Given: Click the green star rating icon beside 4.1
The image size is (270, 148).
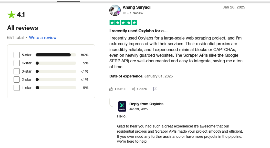Looking at the screenshot, I should (11, 15).
